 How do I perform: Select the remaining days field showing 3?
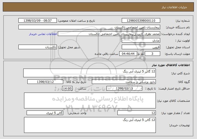point(152,54)
